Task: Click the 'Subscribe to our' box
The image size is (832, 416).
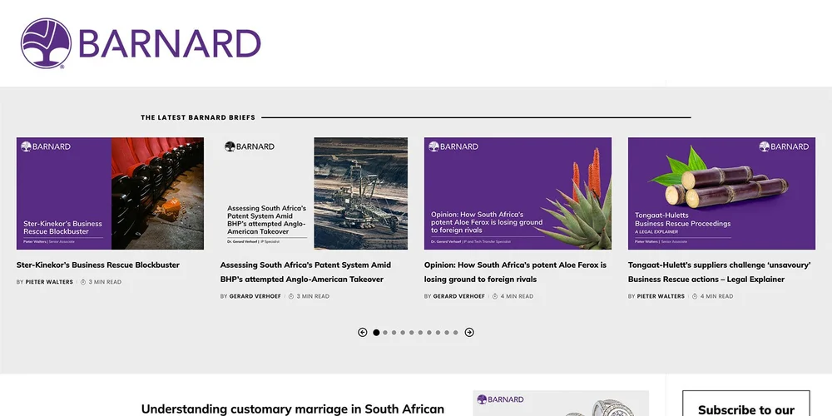Action: 746,404
